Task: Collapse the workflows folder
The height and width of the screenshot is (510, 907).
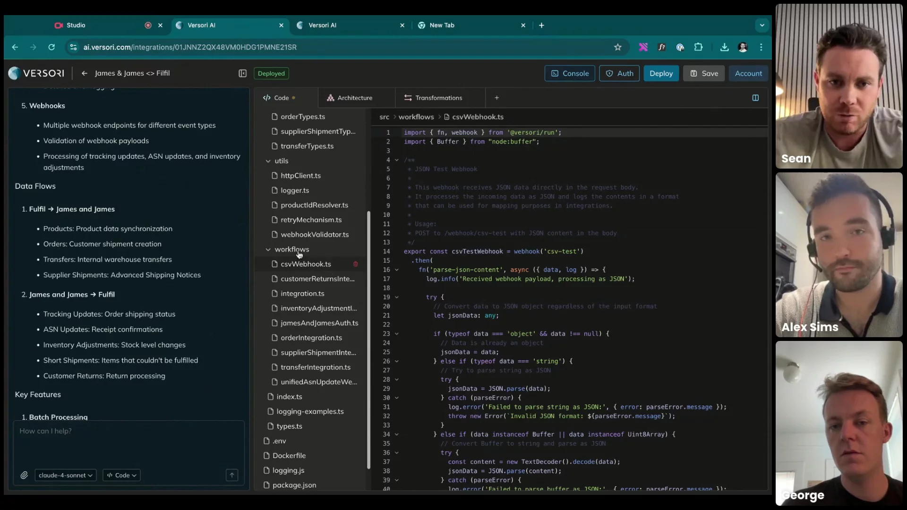Action: tap(268, 249)
